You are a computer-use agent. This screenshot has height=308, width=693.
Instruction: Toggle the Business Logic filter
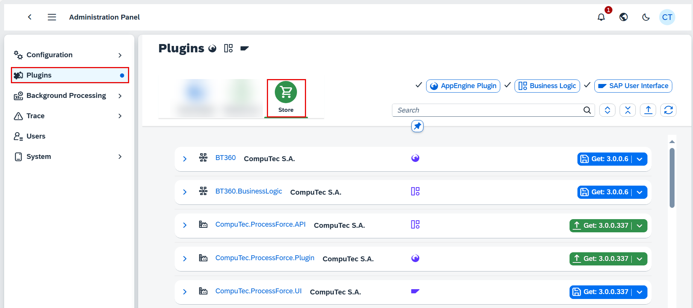(x=547, y=86)
